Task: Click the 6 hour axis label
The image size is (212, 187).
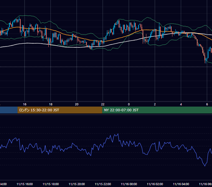Action: (207, 104)
